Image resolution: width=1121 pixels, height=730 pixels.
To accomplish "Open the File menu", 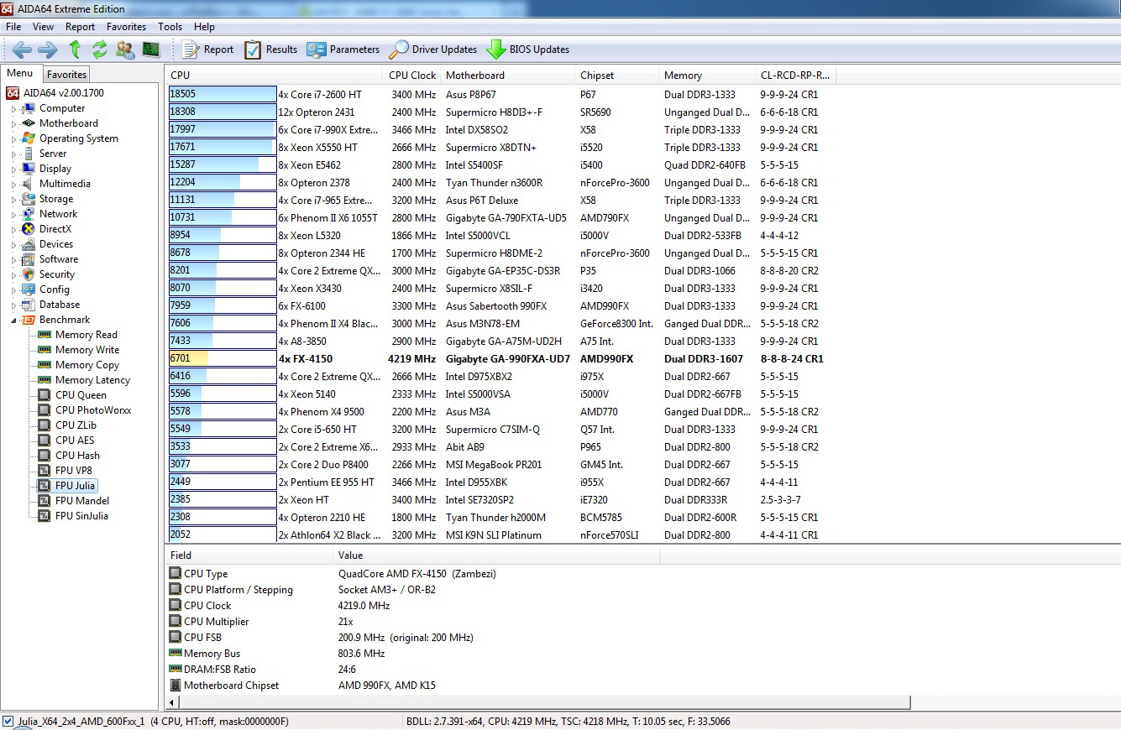I will point(13,27).
